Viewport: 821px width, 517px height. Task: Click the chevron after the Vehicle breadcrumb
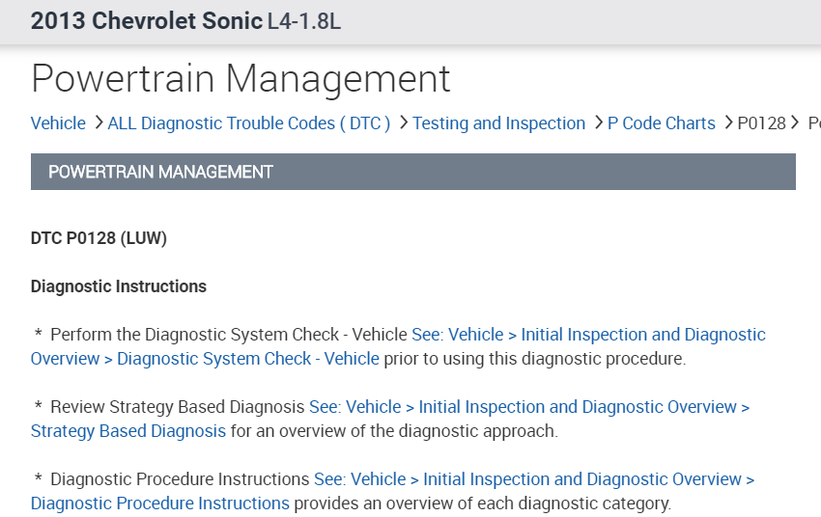(97, 123)
